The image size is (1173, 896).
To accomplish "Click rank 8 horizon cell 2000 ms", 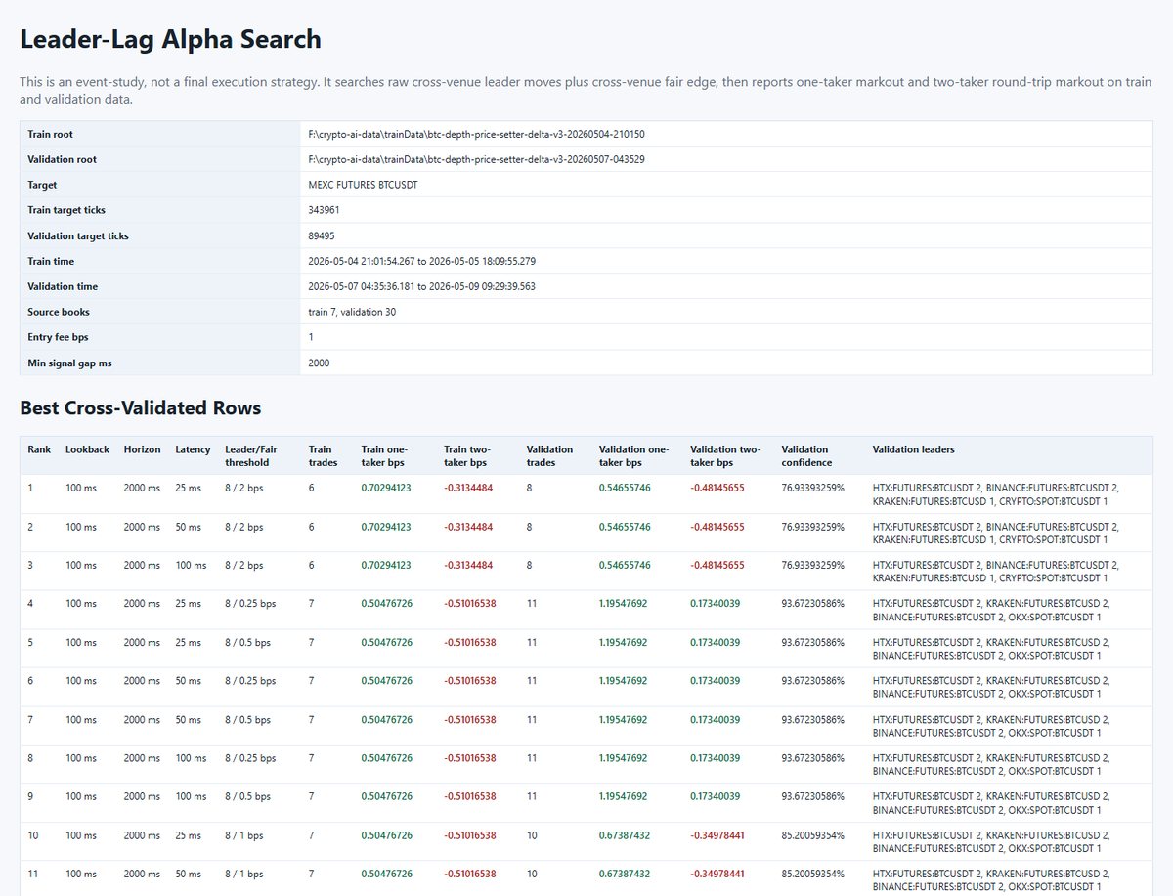I will tap(140, 758).
